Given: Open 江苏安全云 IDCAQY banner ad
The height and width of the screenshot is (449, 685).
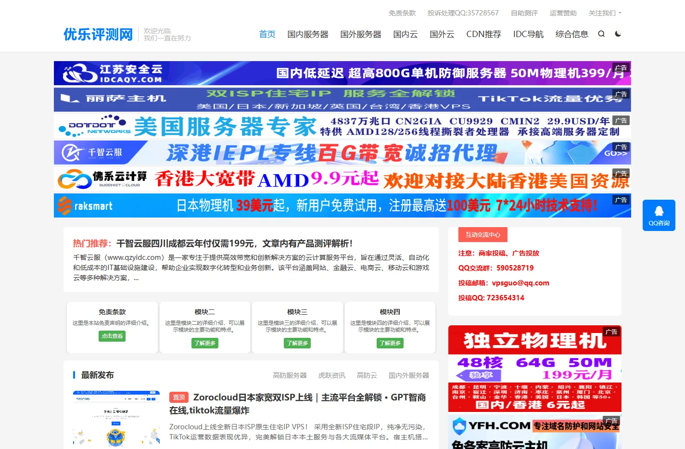Looking at the screenshot, I should point(342,73).
